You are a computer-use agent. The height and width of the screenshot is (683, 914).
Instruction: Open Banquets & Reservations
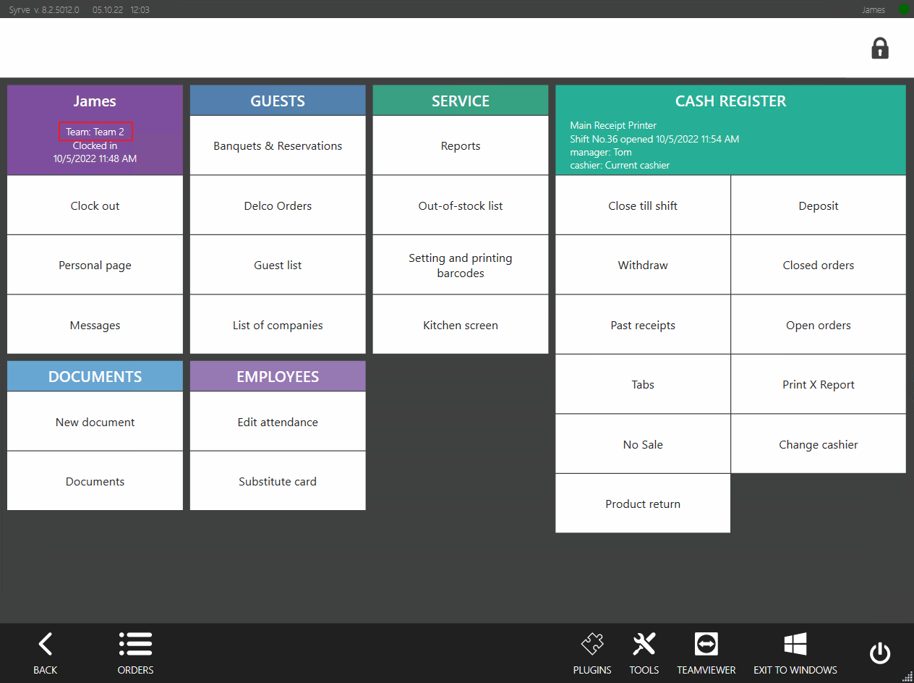[278, 145]
